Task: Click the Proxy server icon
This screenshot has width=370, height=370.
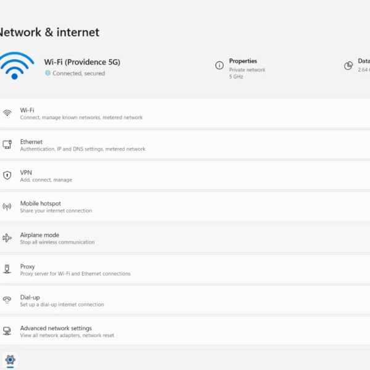Action: (x=7, y=269)
